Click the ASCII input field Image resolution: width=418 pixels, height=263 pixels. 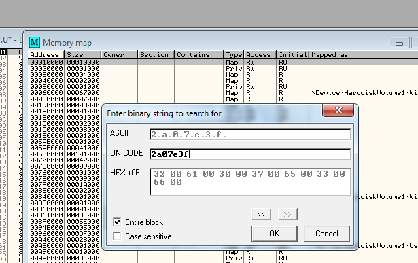(250, 135)
